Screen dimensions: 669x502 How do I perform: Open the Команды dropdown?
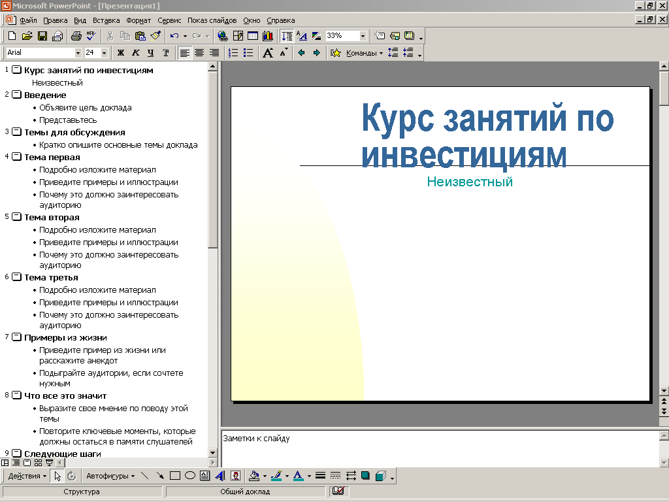[x=365, y=53]
